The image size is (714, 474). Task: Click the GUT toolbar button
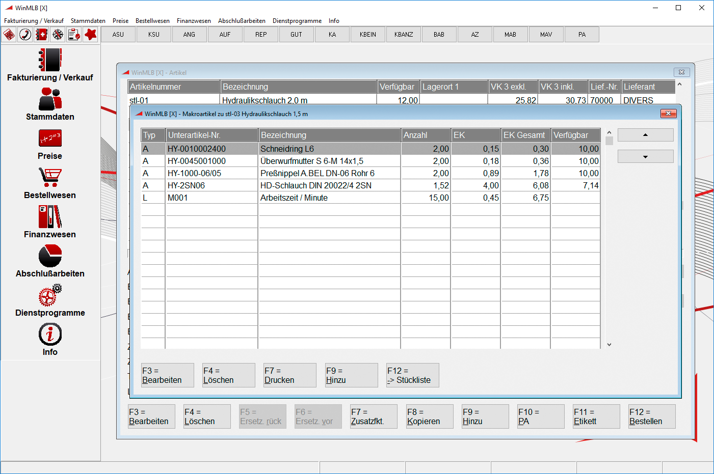(297, 35)
